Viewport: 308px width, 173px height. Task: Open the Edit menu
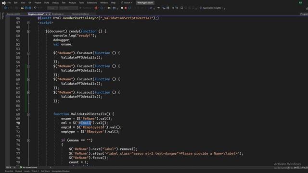[x=16, y=3]
